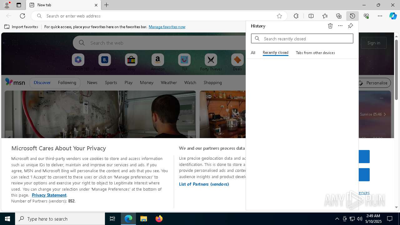Open the tab actions menu icon
This screenshot has width=400, height=225.
[19, 5]
